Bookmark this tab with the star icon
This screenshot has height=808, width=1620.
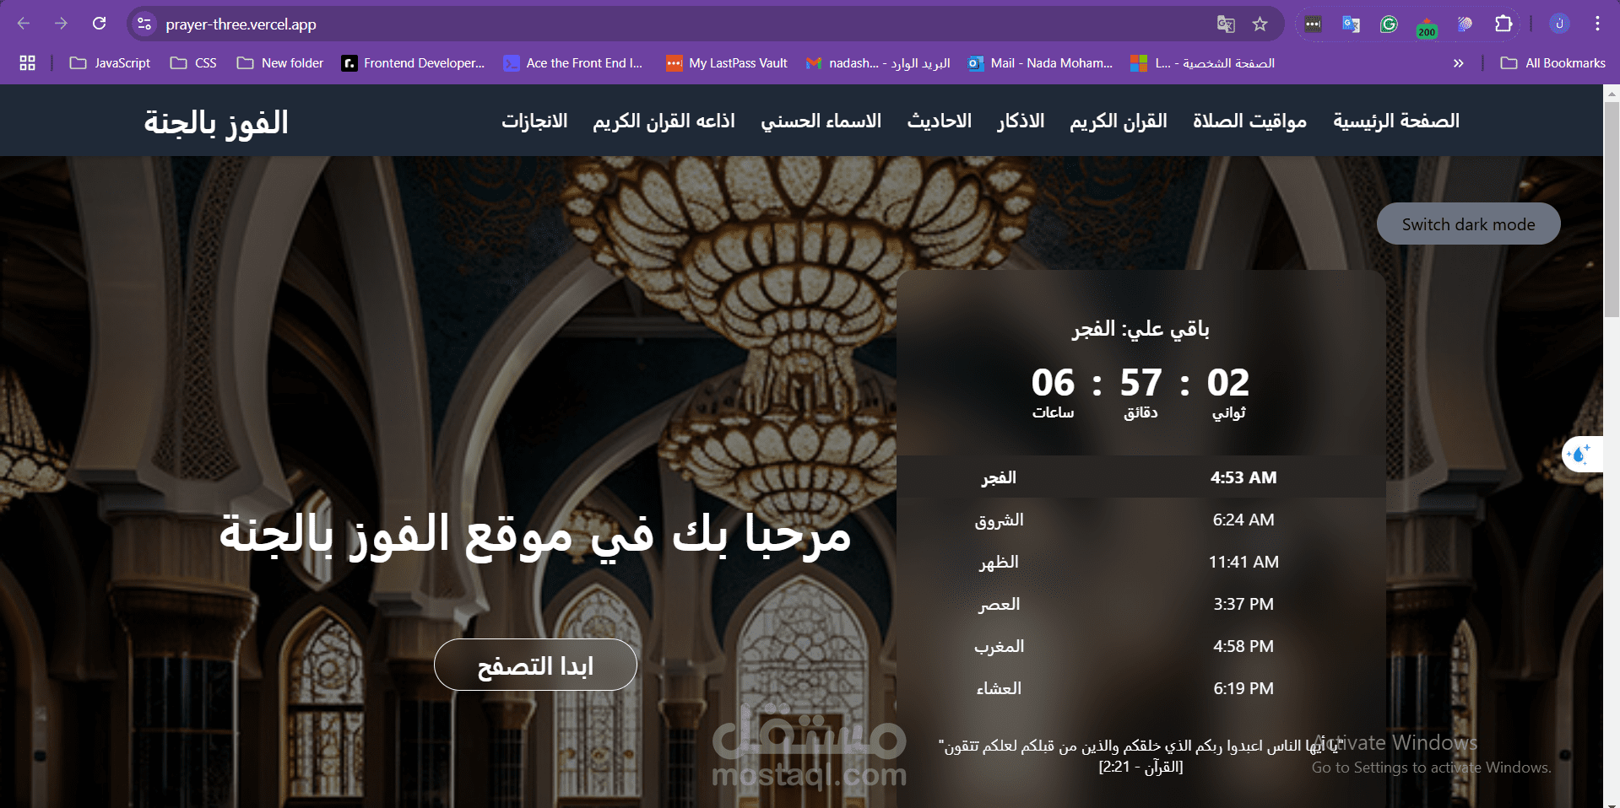pyautogui.click(x=1260, y=24)
